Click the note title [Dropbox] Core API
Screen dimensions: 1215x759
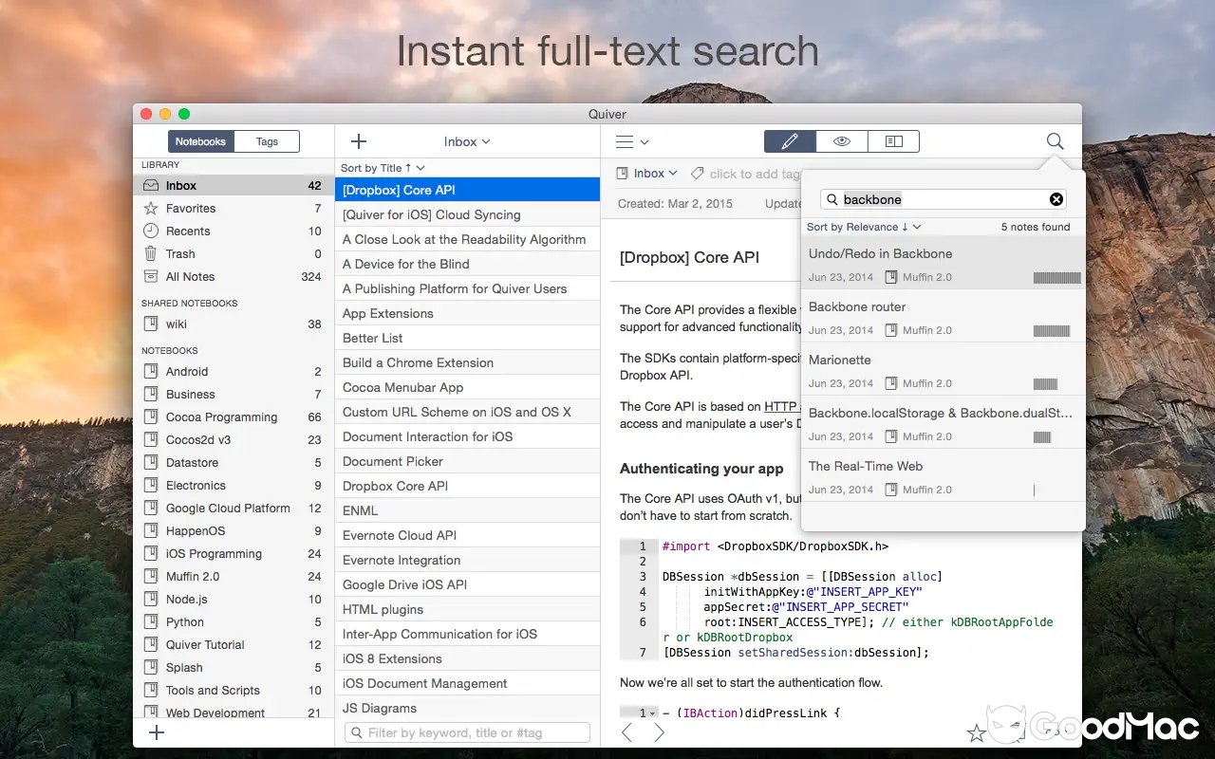(x=689, y=257)
